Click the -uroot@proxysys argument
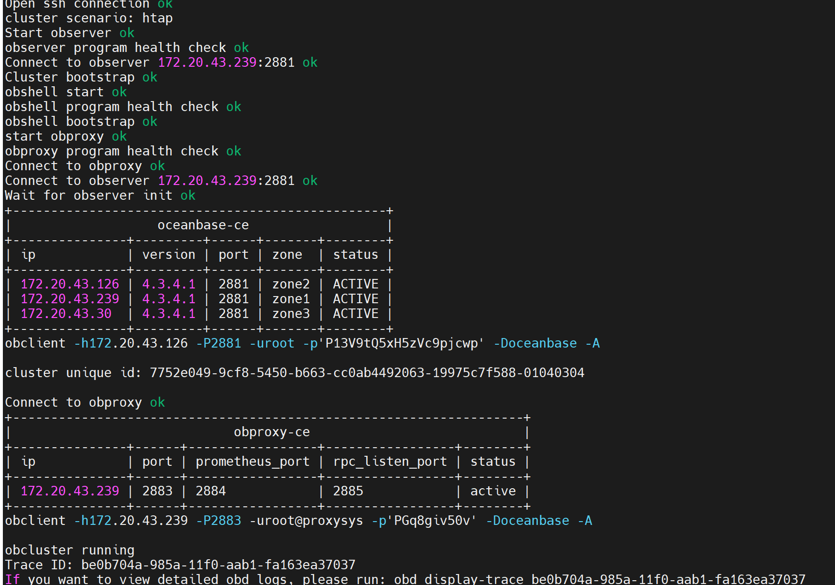Screen dimensions: 835x585 [x=306, y=521]
